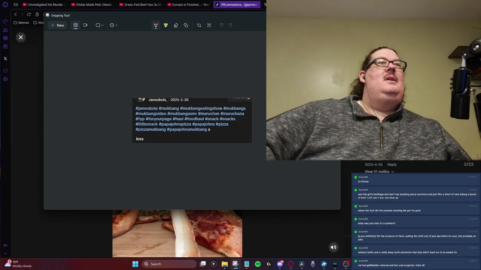The image size is (481, 270).
Task: Click the site lock icon
Action: (x=37, y=14)
